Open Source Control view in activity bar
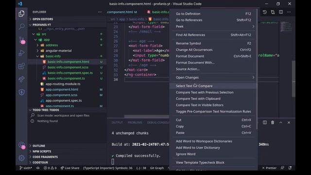This screenshot has height=175, width=311. [x=22, y=40]
